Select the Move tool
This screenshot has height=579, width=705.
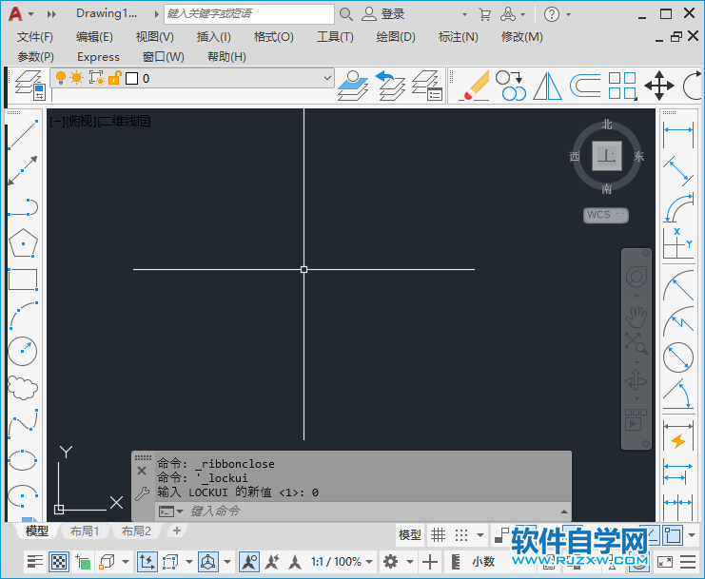click(659, 86)
